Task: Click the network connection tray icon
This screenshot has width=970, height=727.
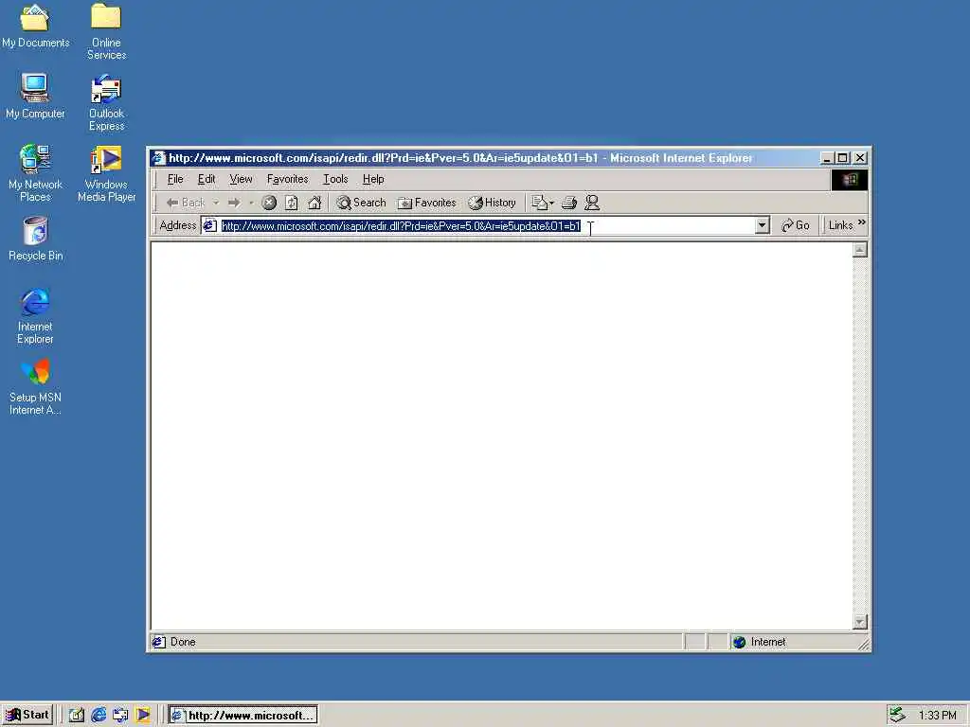Action: (x=897, y=716)
